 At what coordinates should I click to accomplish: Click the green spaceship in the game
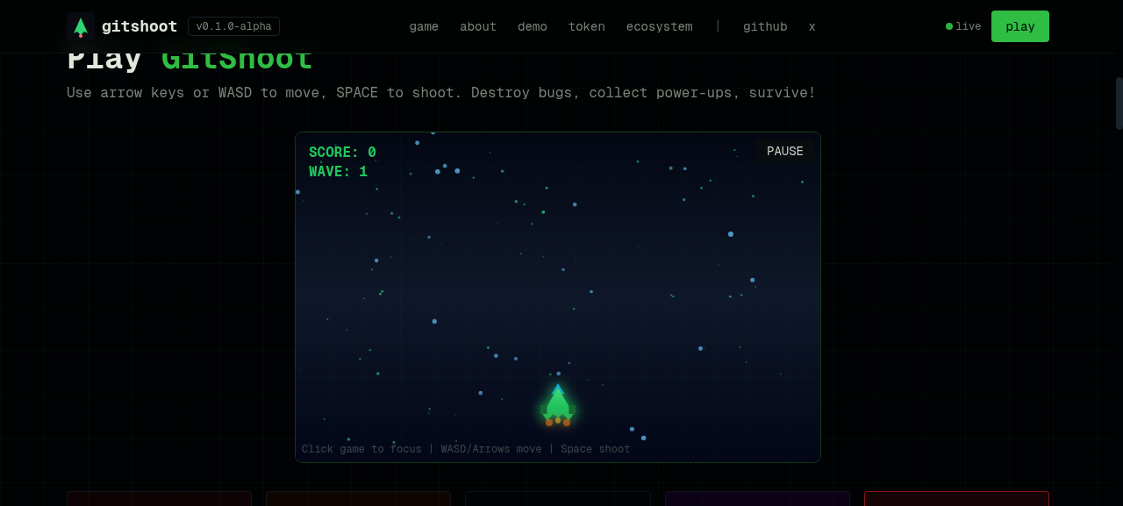click(558, 405)
